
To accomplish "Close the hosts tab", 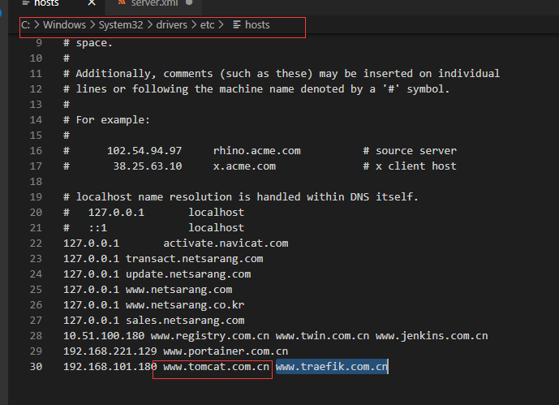I will (x=92, y=3).
